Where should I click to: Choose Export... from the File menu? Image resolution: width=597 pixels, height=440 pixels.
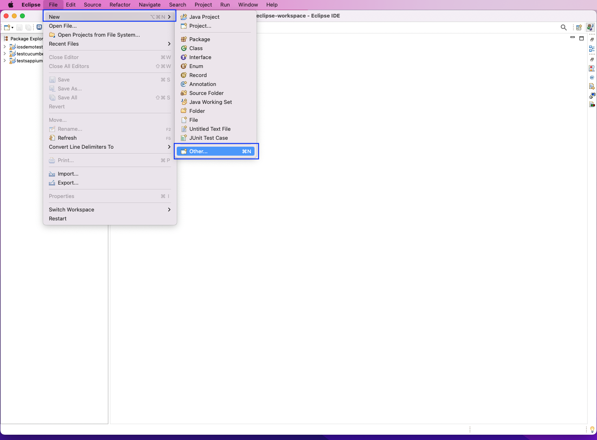click(x=110, y=183)
